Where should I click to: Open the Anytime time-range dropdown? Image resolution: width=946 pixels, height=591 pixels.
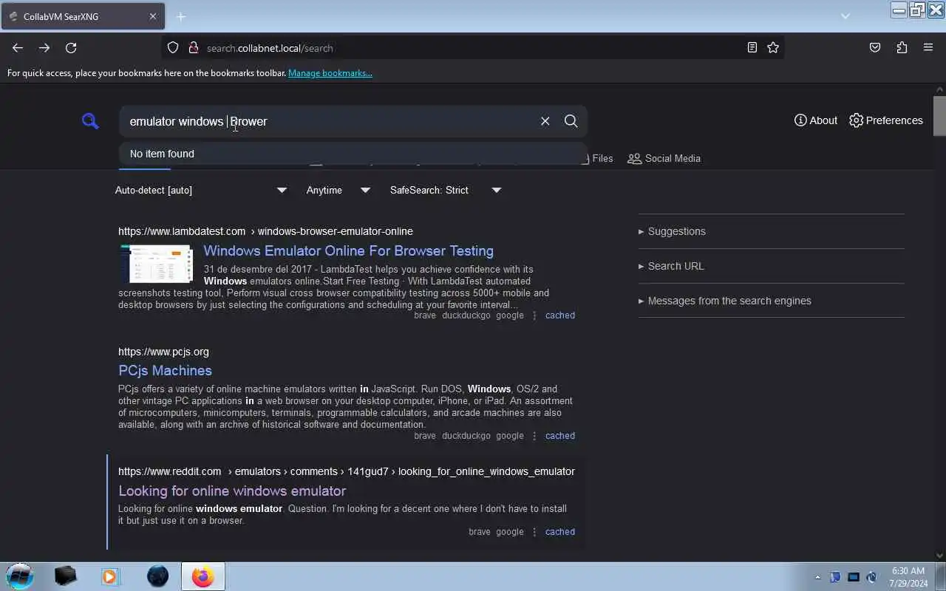pyautogui.click(x=338, y=190)
